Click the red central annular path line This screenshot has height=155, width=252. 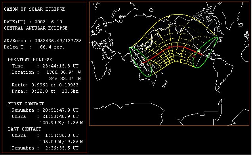pyautogui.click(x=177, y=47)
